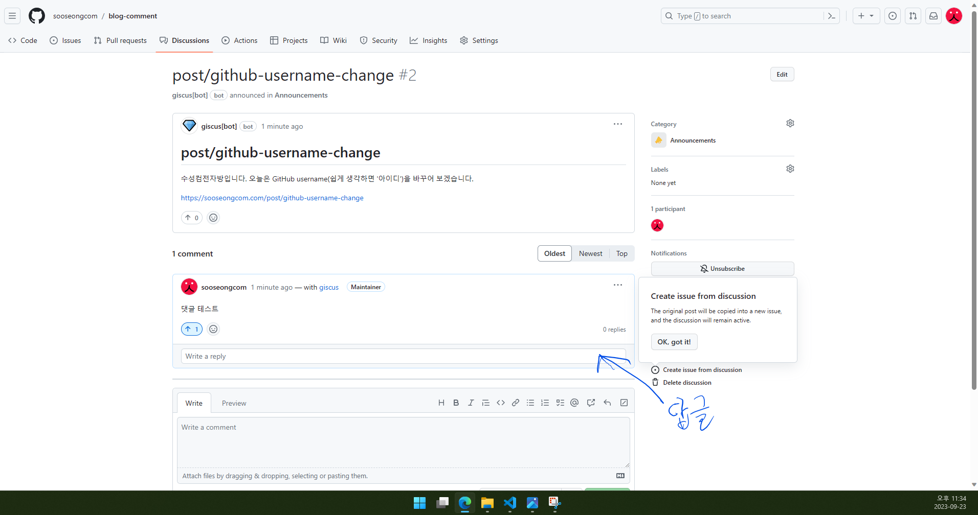The image size is (978, 515).
Task: Toggle upvote on giscus[bot] post
Action: (x=192, y=218)
